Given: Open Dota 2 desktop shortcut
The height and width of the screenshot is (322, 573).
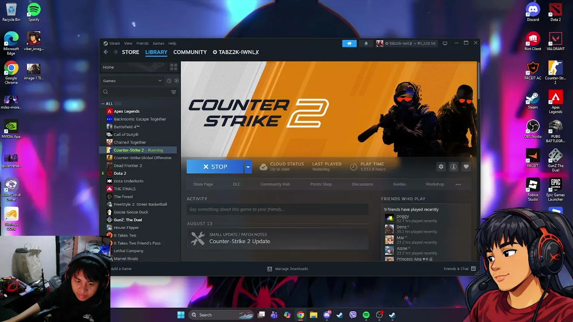Looking at the screenshot, I should pos(556,13).
